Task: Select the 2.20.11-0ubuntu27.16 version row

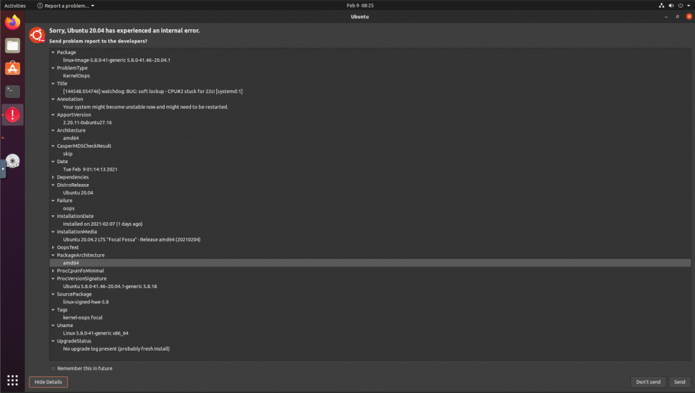Action: coord(370,122)
